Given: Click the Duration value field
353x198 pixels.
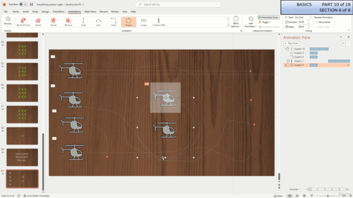Looking at the screenshot, I should [303, 22].
